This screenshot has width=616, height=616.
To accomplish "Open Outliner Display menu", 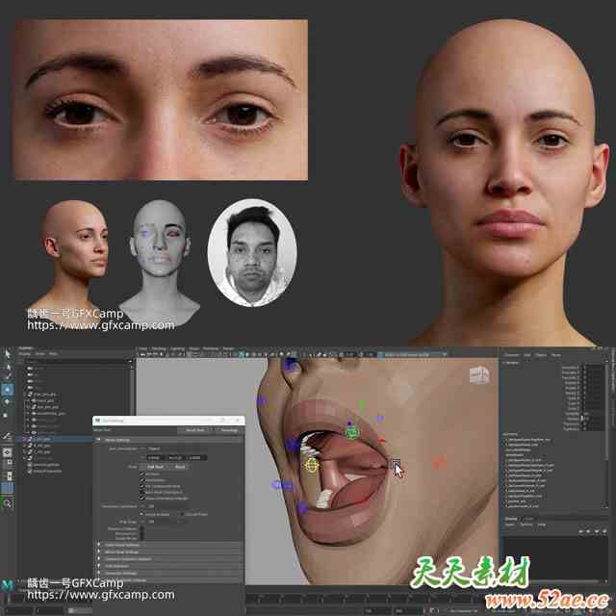I will coord(24,353).
